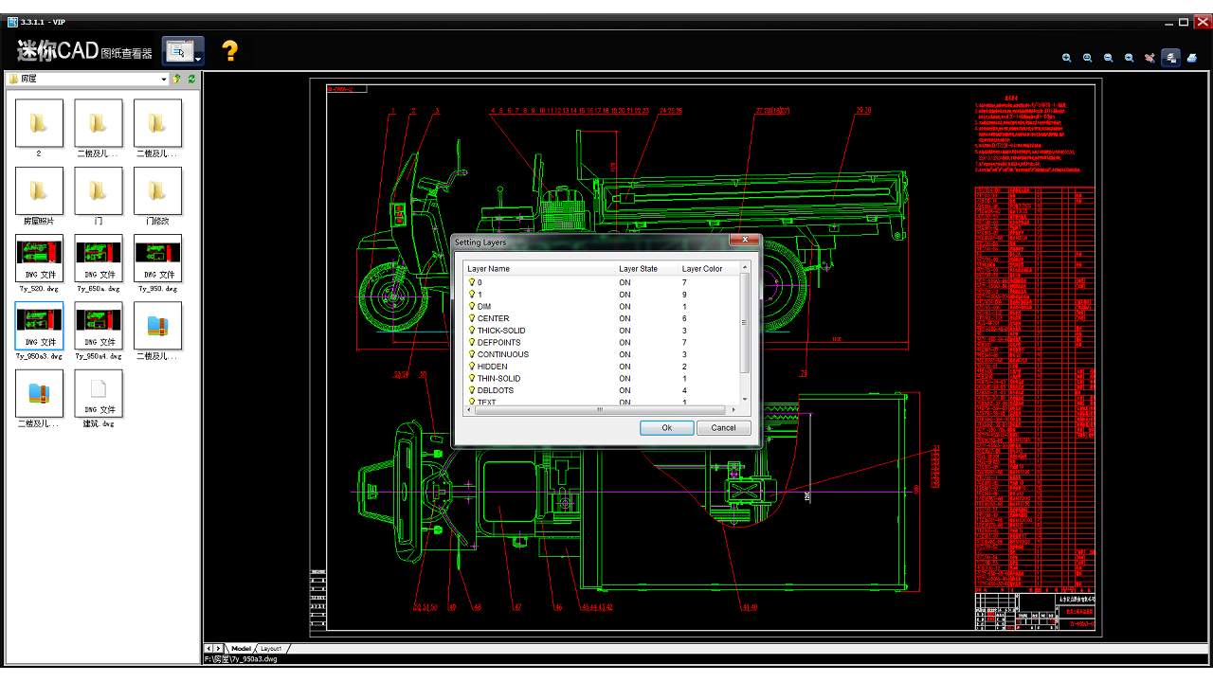Viewport: 1213px width, 682px height.
Task: Click the go-up folder icon
Action: [x=177, y=80]
